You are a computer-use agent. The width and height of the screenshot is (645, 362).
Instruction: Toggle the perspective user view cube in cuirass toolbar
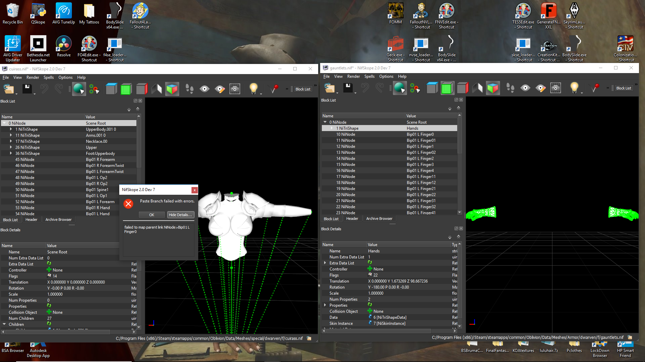point(172,89)
